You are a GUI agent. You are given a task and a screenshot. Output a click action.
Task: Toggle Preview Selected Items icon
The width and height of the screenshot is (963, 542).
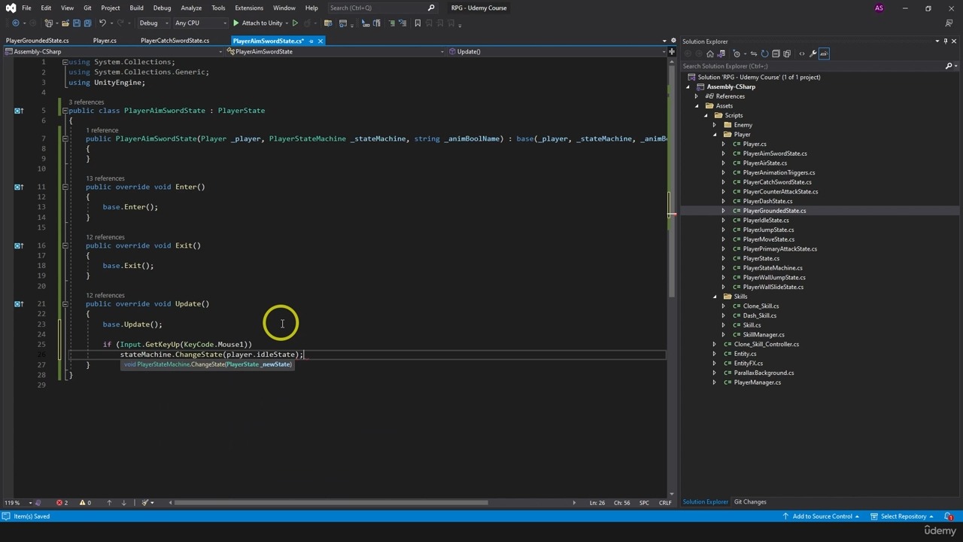(824, 53)
